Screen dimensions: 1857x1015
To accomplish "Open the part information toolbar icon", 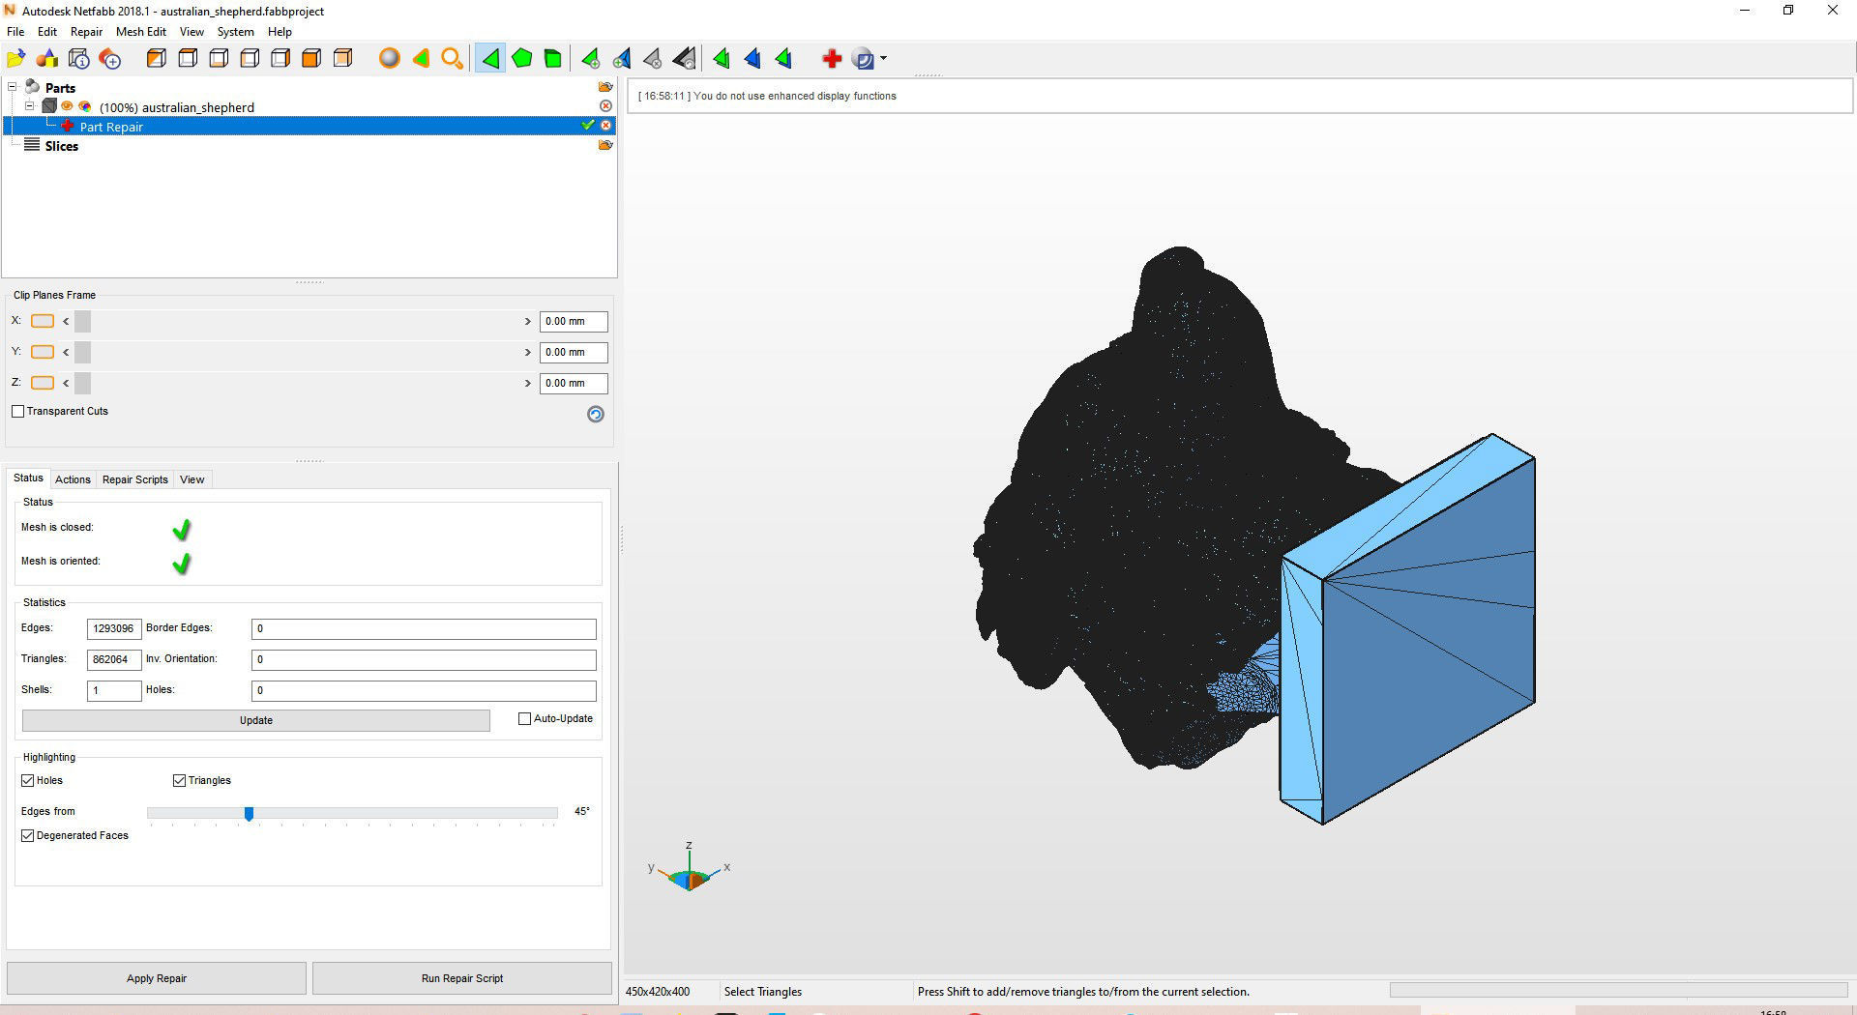I will click(x=79, y=59).
